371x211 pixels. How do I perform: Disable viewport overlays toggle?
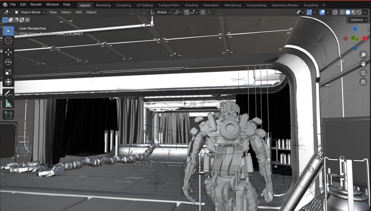pyautogui.click(x=322, y=12)
